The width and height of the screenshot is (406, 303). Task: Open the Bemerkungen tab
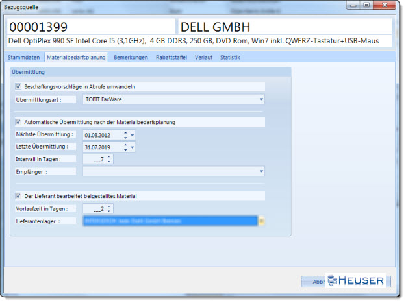click(131, 57)
